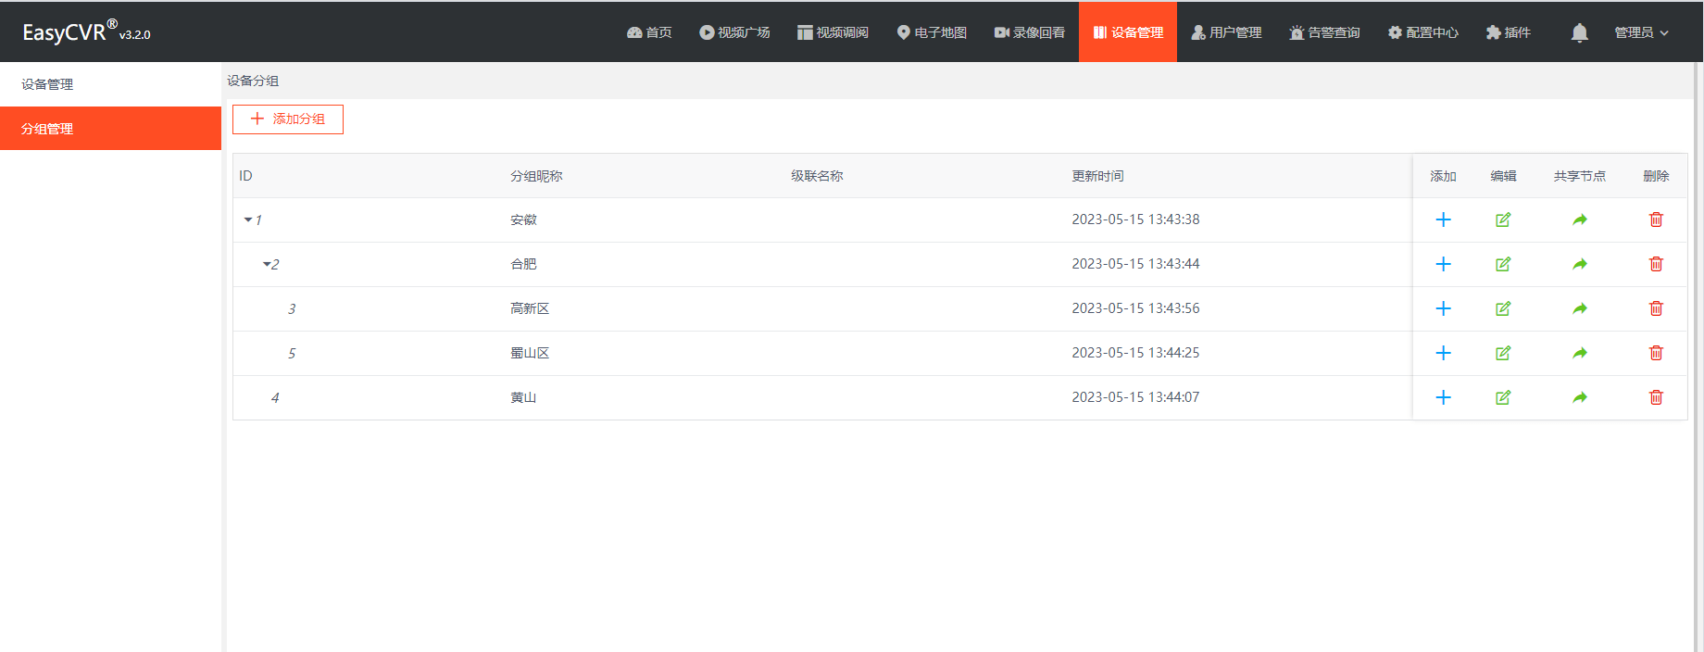Screen dimensions: 1704x652
Task: Select the 黄山 group name cell
Action: pyautogui.click(x=523, y=397)
